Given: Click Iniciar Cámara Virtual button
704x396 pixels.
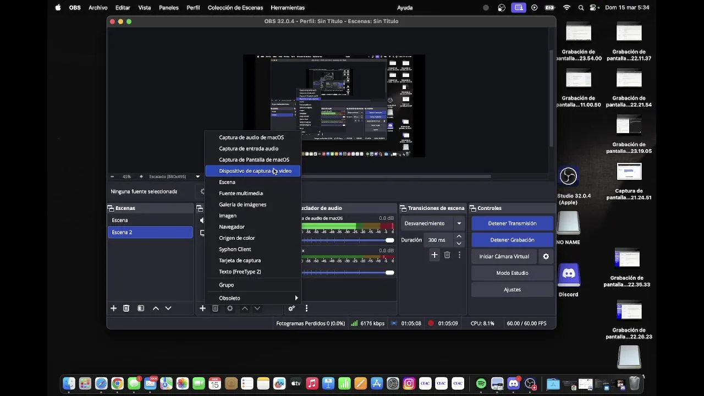Looking at the screenshot, I should pos(504,256).
